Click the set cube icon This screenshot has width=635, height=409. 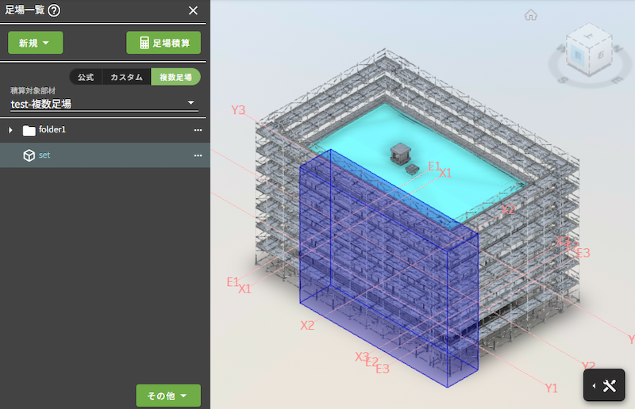pos(29,155)
